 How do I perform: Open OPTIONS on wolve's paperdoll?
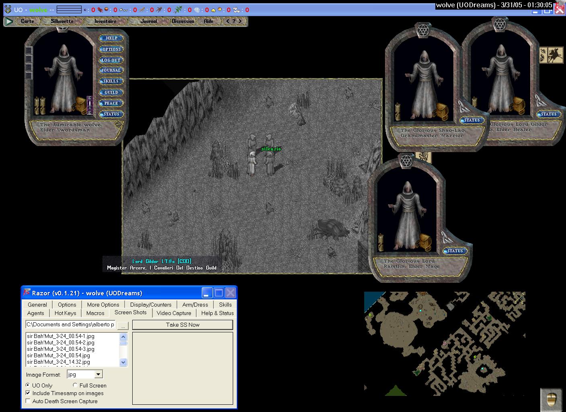(x=111, y=49)
